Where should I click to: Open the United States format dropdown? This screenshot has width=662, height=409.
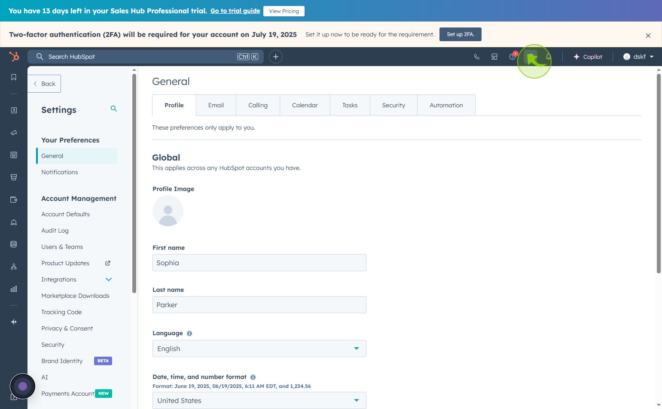point(259,400)
